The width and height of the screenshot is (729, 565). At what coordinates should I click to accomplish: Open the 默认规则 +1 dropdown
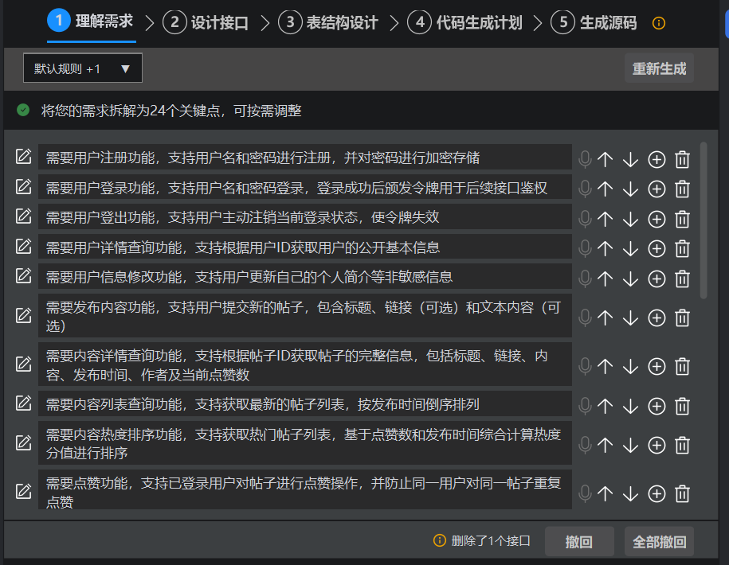83,68
